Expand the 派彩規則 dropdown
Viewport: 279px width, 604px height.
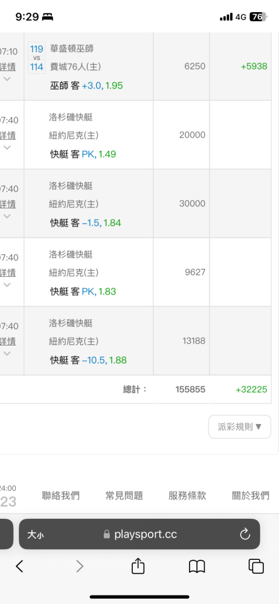point(240,426)
